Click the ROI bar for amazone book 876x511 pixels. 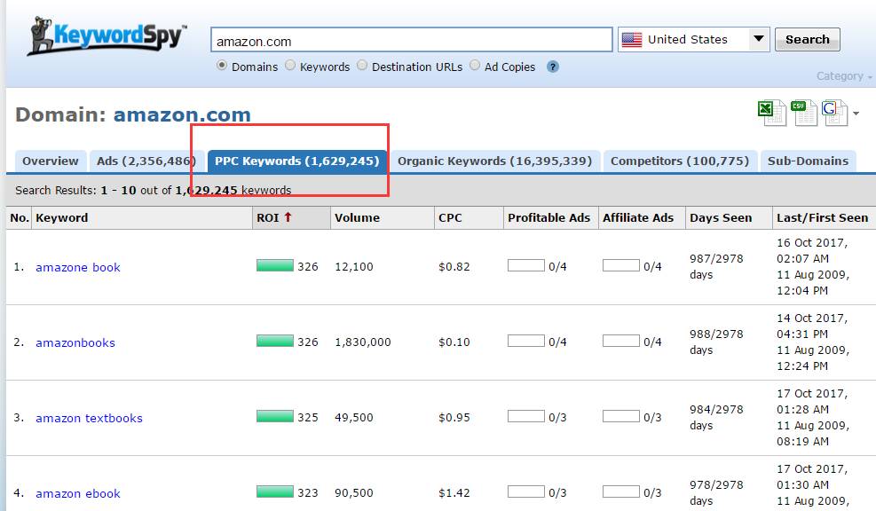275,265
